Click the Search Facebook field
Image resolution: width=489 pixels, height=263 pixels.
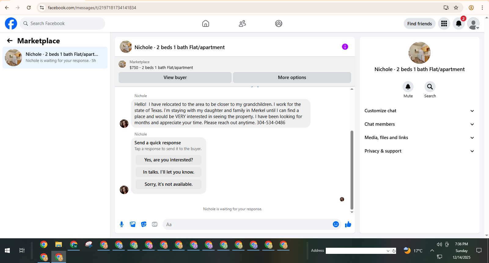[62, 23]
